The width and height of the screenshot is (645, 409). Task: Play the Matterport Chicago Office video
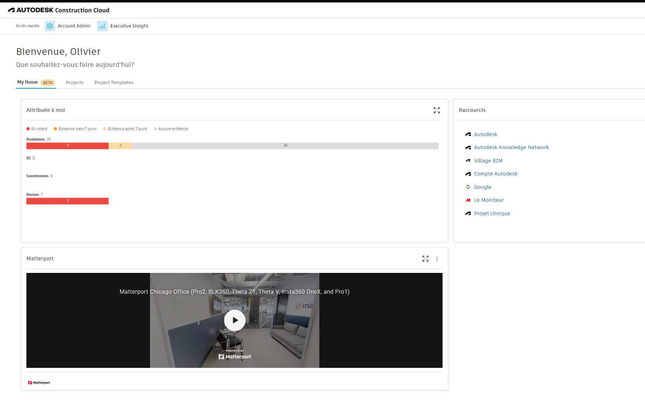(234, 320)
